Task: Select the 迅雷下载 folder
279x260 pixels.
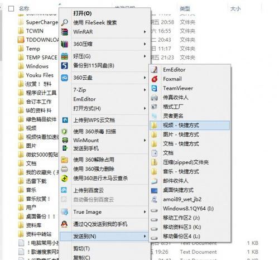Action: [x=36, y=181]
